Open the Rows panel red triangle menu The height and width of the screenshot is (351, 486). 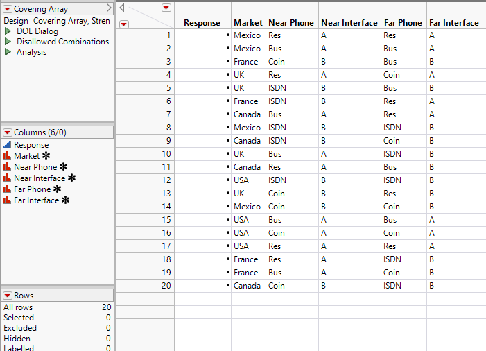[8, 296]
